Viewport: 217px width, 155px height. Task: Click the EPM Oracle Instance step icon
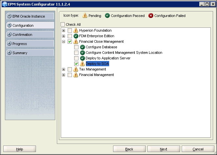(x=9, y=16)
